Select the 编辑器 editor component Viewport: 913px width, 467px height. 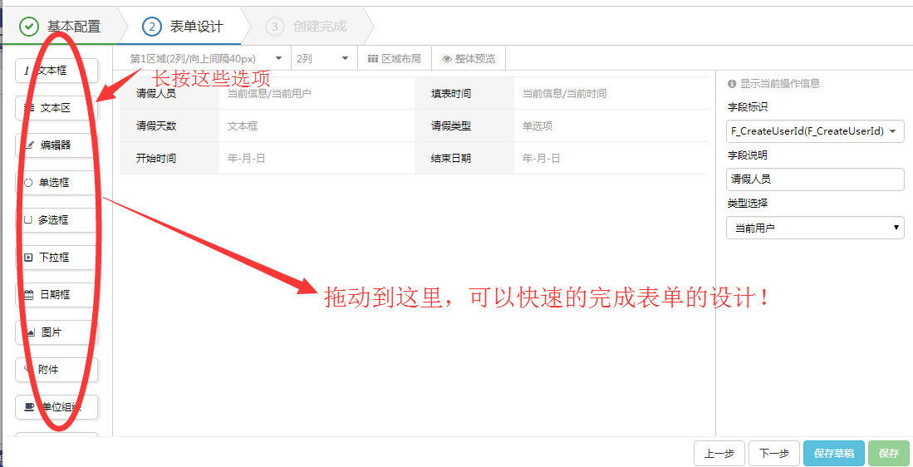56,145
